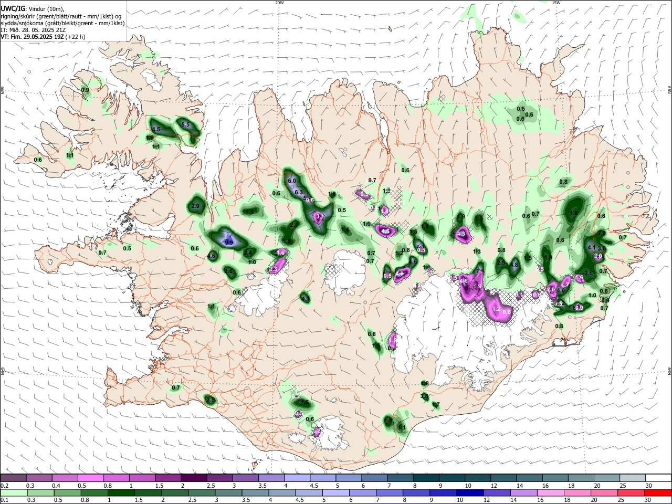
Task: Click the '1.7' value in the south
Action: pyautogui.click(x=435, y=404)
